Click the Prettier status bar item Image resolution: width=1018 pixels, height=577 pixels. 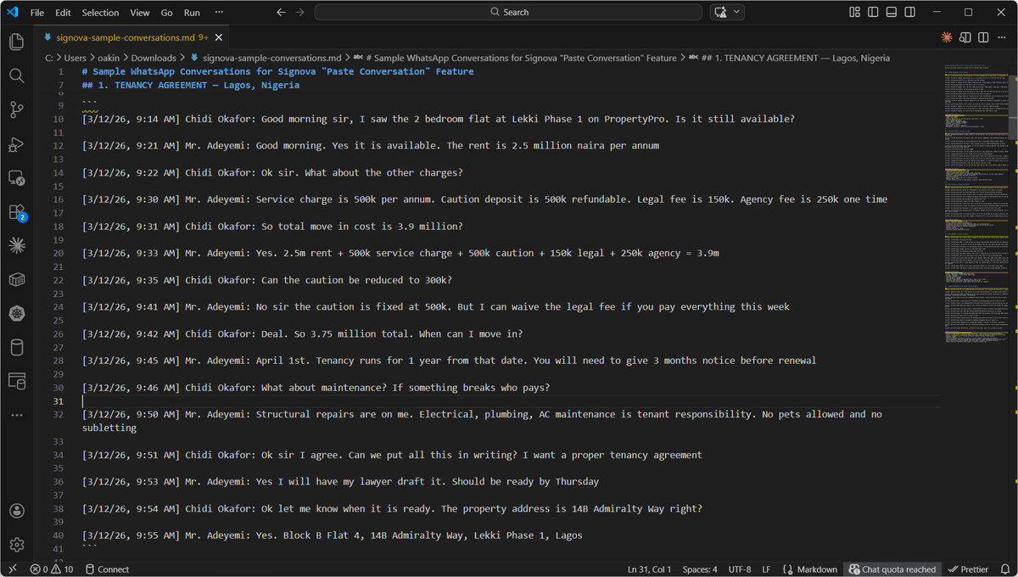click(x=968, y=569)
